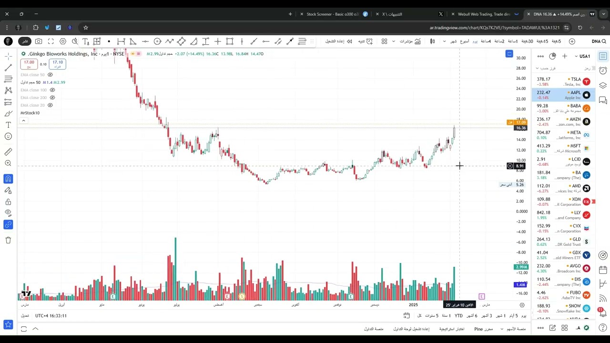Toggle keep drawing mode pencil-lock icon
610x343 pixels.
[x=8, y=190]
